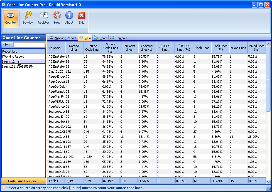The image size is (272, 192).
Task: Click the lightbulb icon in status bar
Action: pyautogui.click(x=4, y=188)
